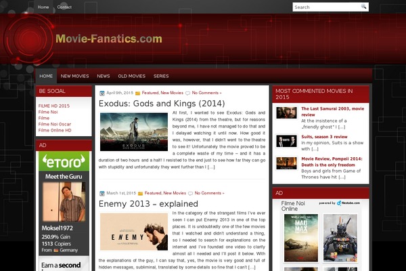Screen dimensions: 406x271
Task: Click Featured category on Exodus post
Action: pyautogui.click(x=150, y=93)
